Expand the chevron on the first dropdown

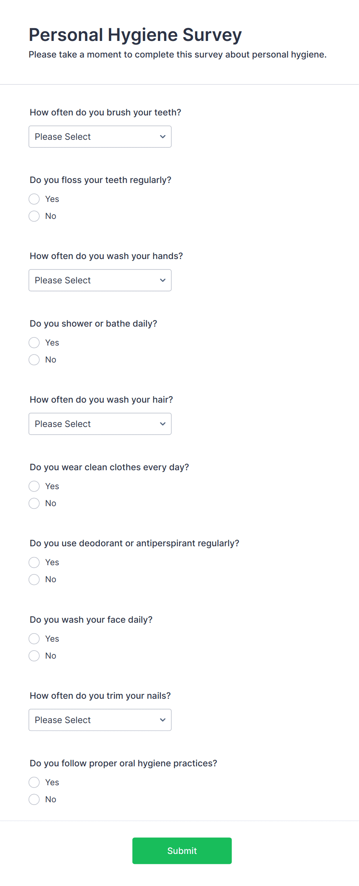163,137
